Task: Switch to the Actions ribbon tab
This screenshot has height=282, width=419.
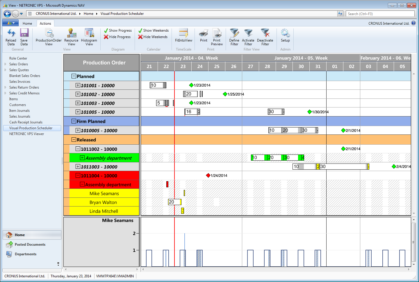Action: click(x=45, y=24)
